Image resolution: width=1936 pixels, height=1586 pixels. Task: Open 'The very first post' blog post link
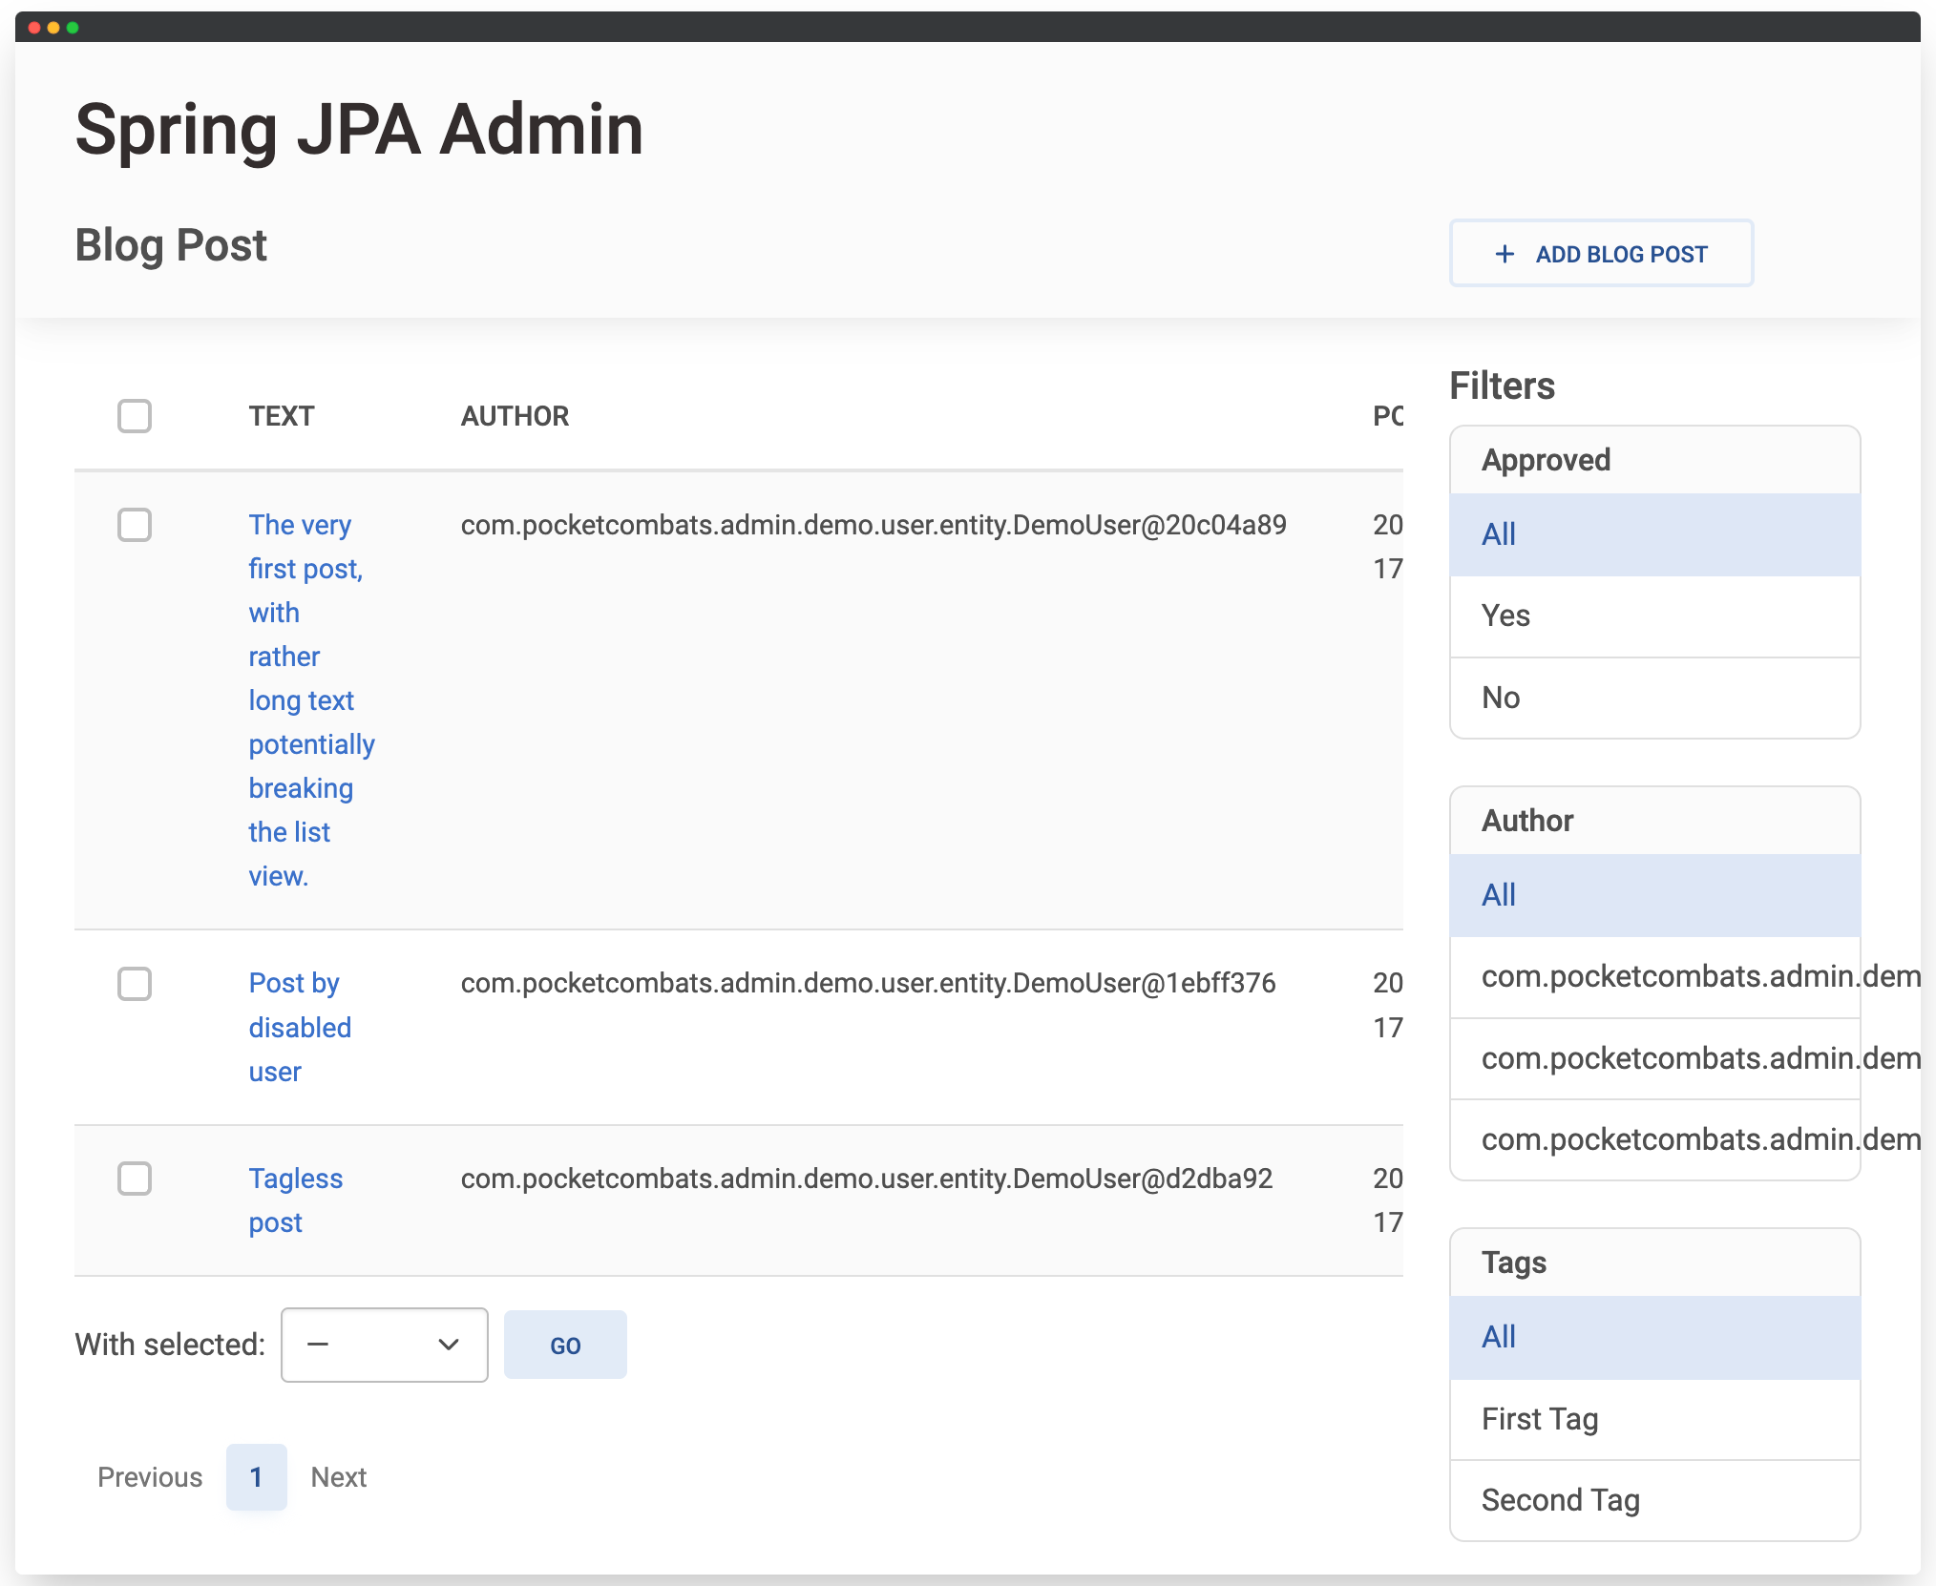click(311, 700)
